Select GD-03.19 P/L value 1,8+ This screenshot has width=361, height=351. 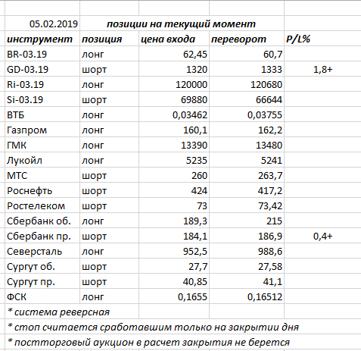pyautogui.click(x=322, y=69)
